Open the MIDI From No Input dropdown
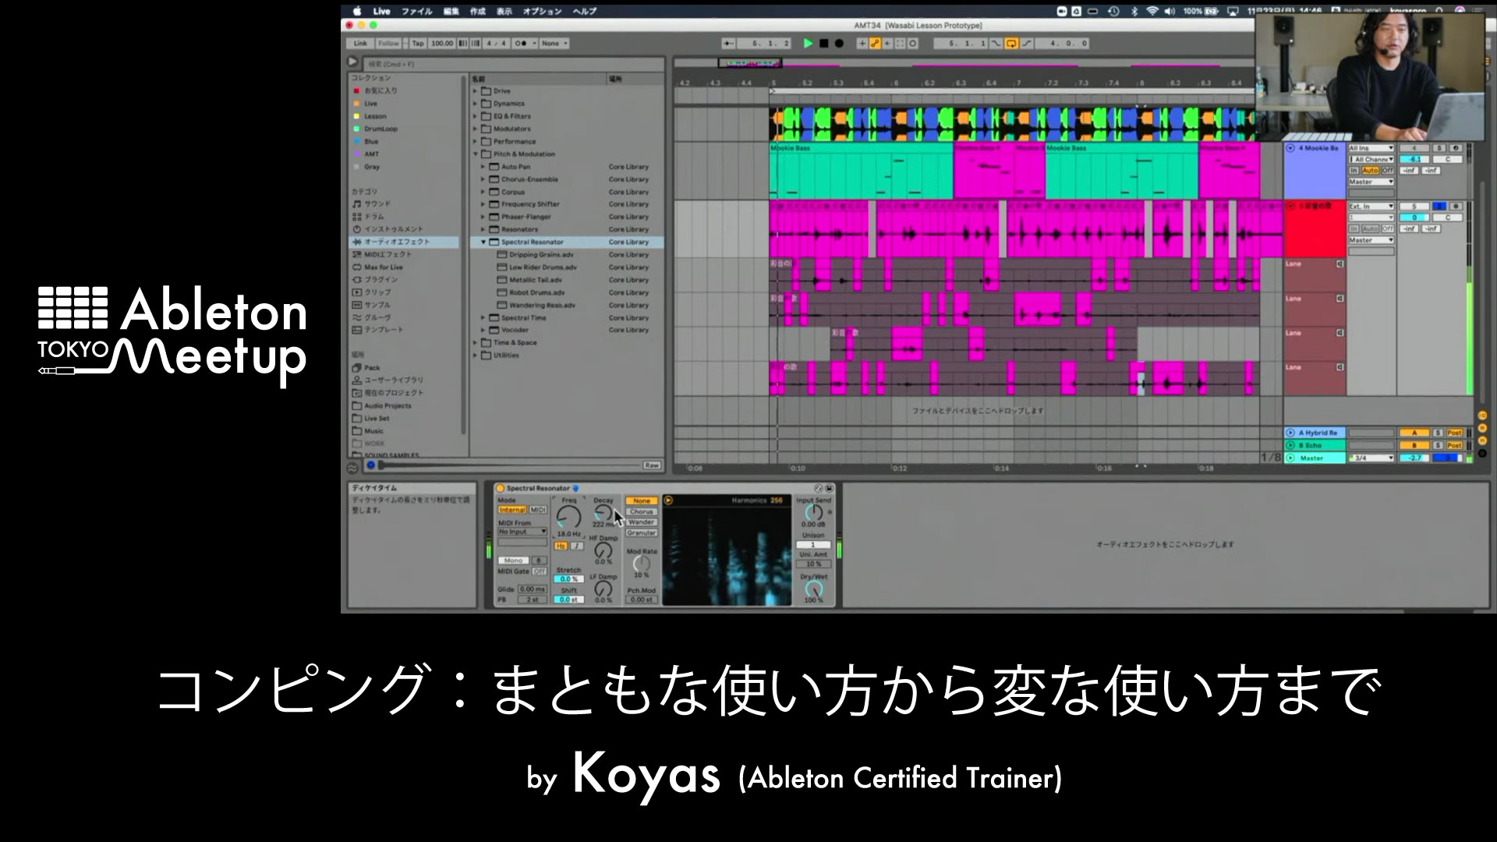The image size is (1497, 842). coord(521,532)
